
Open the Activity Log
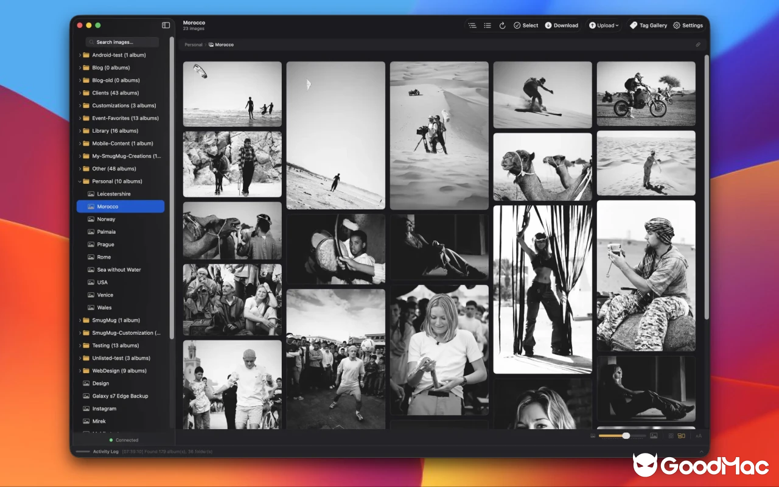pyautogui.click(x=106, y=452)
